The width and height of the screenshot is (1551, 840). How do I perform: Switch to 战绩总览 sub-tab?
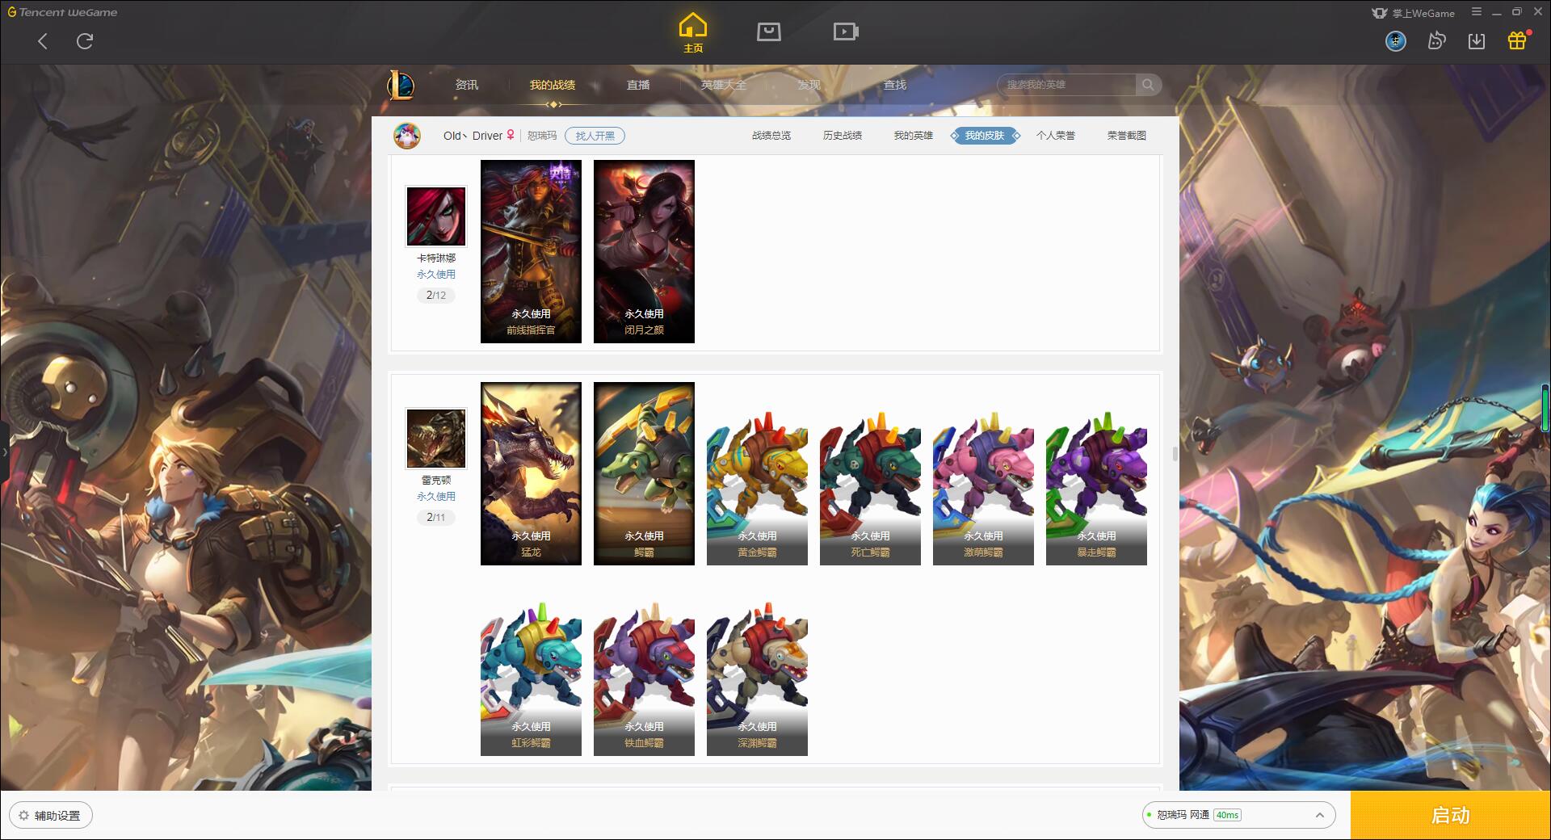tap(771, 136)
